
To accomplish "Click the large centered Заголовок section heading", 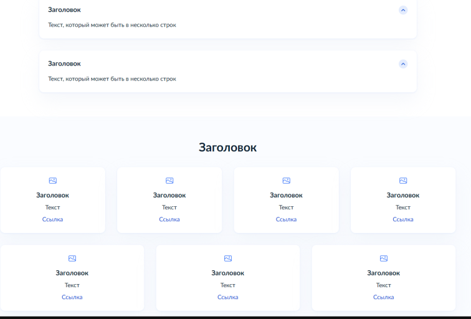I will coord(227,148).
